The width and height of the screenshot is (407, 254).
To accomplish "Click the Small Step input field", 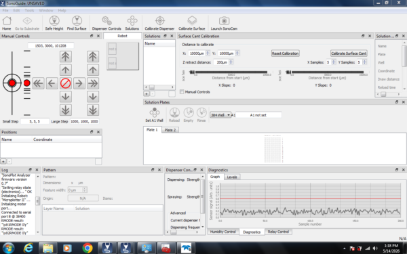I will click(35, 121).
